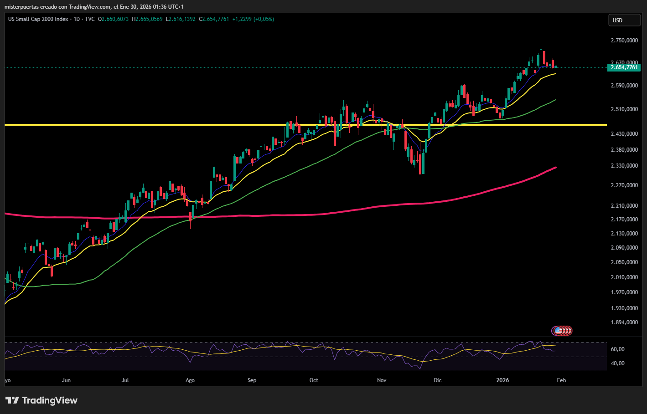Click the Feb label on the time axis
This screenshot has width=647, height=414.
tap(561, 380)
